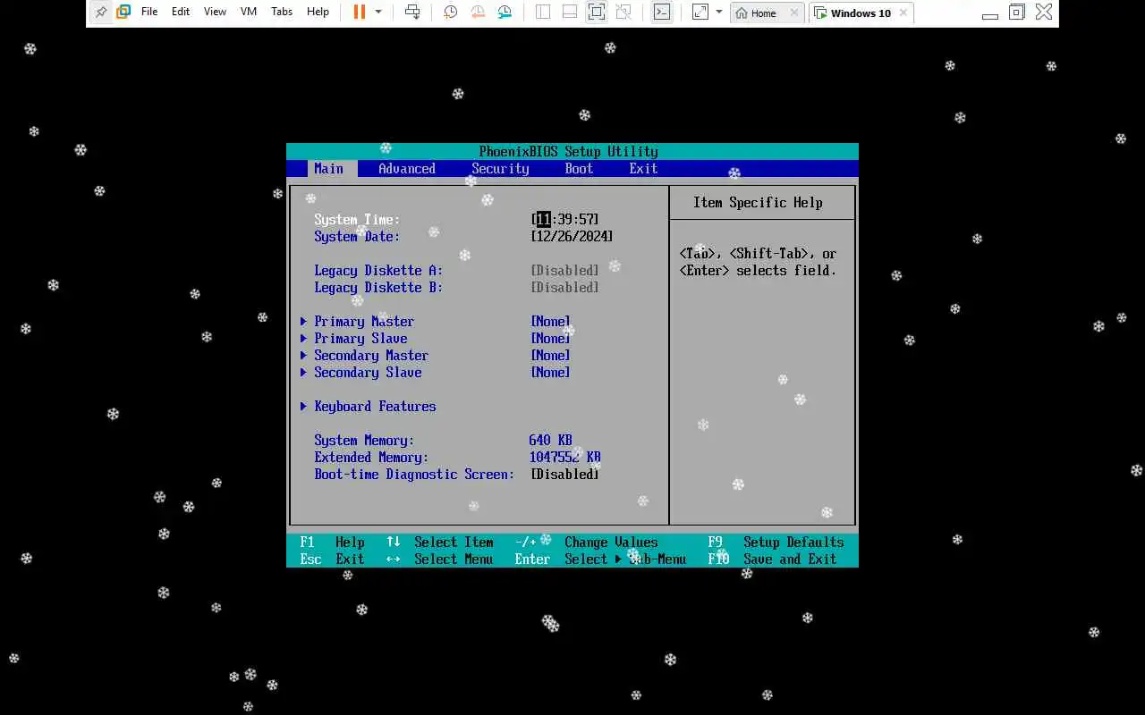Click the Legacy Diskette B label
The height and width of the screenshot is (715, 1145).
[378, 287]
